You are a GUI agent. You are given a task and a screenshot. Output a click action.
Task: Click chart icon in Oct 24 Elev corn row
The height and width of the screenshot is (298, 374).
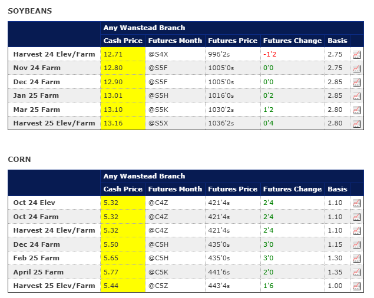click(356, 203)
